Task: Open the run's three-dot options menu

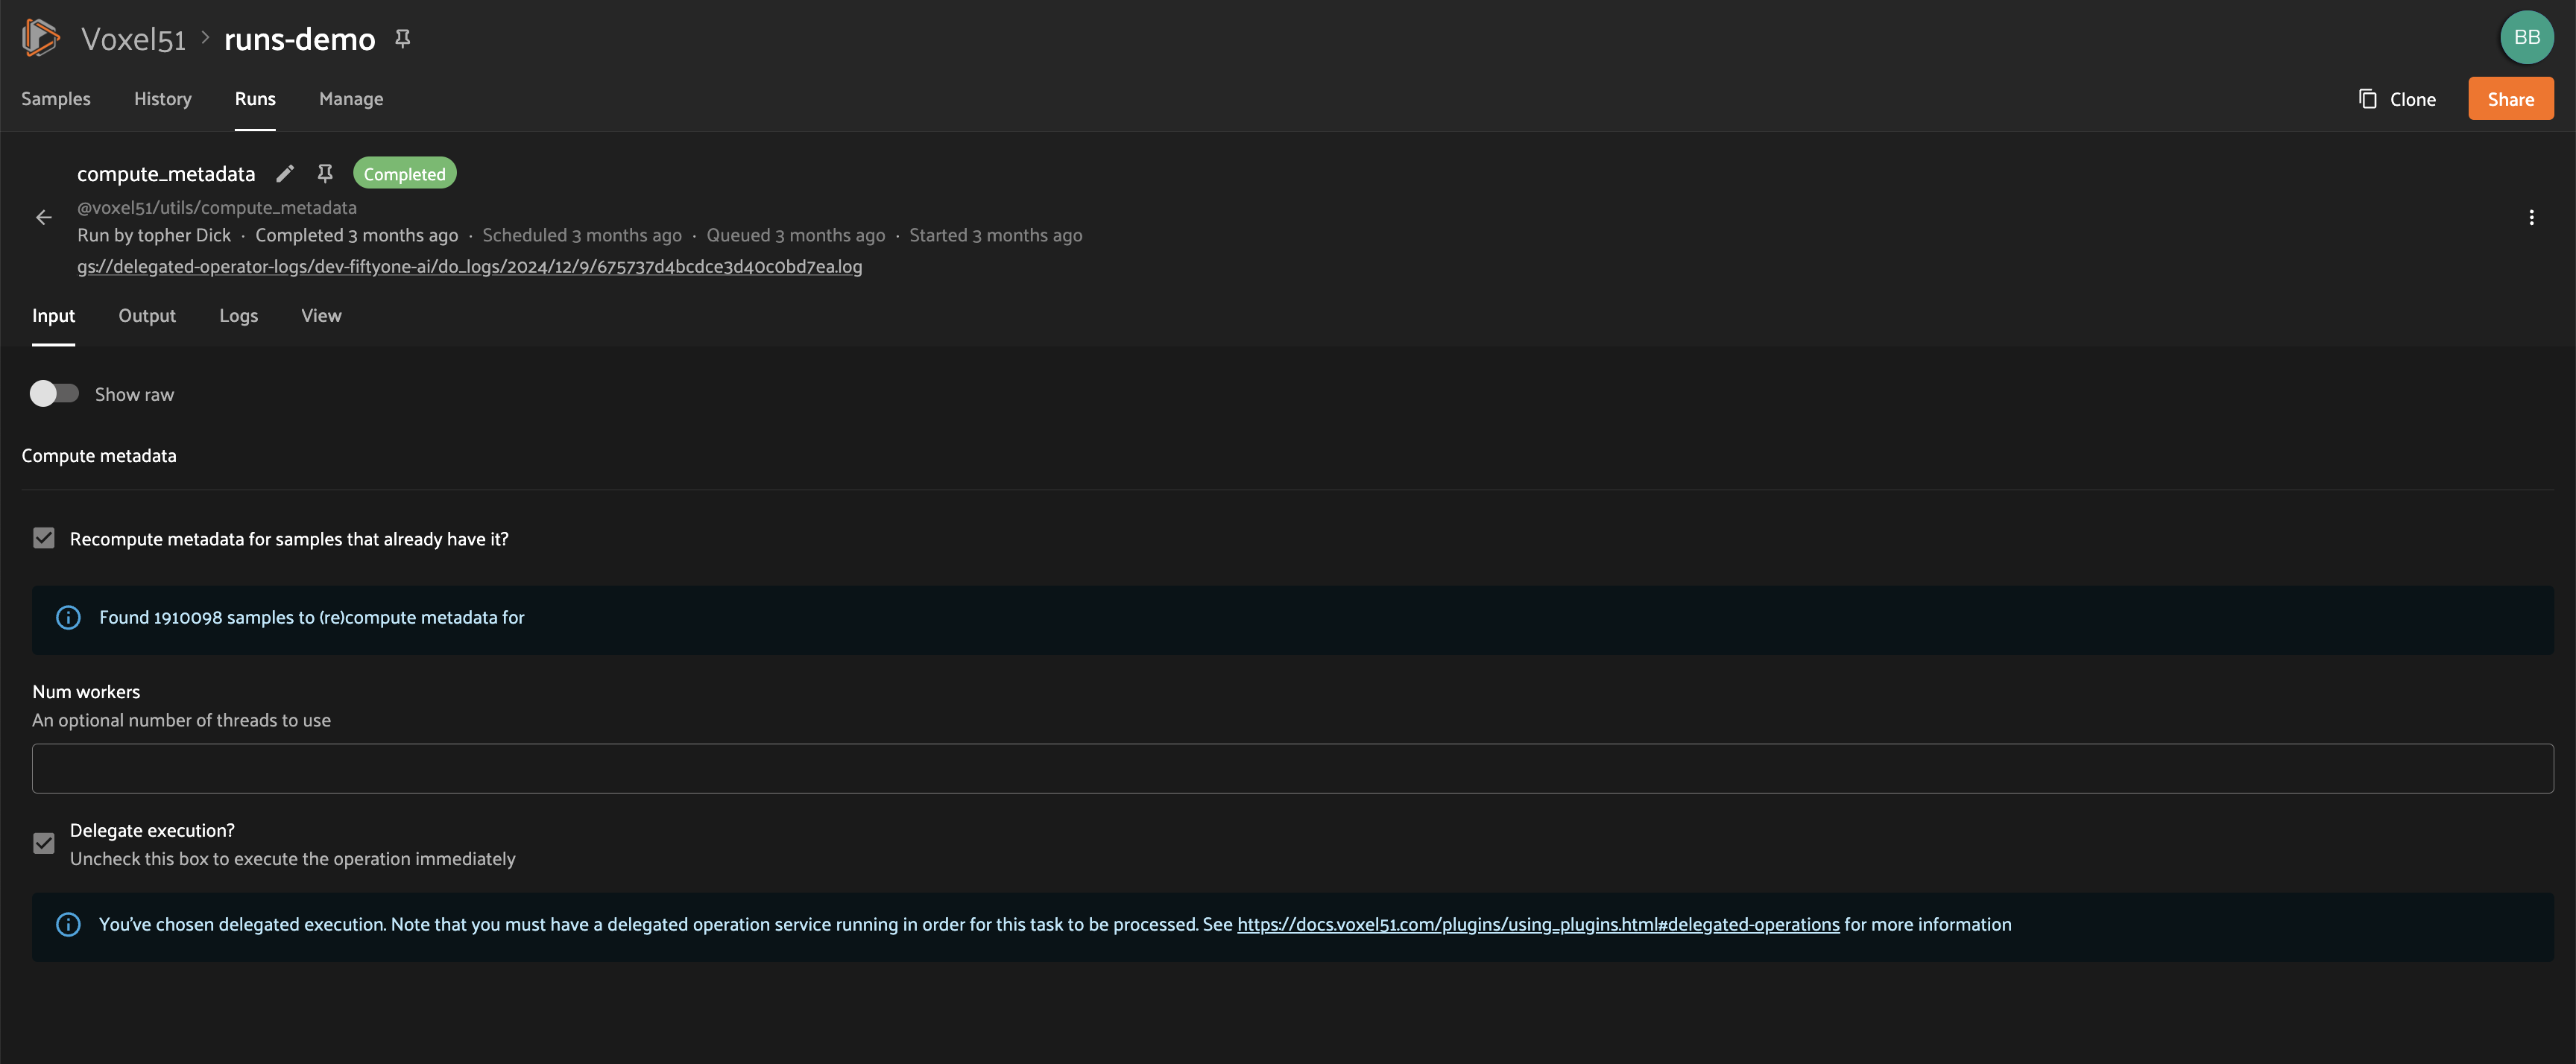Action: point(2531,218)
